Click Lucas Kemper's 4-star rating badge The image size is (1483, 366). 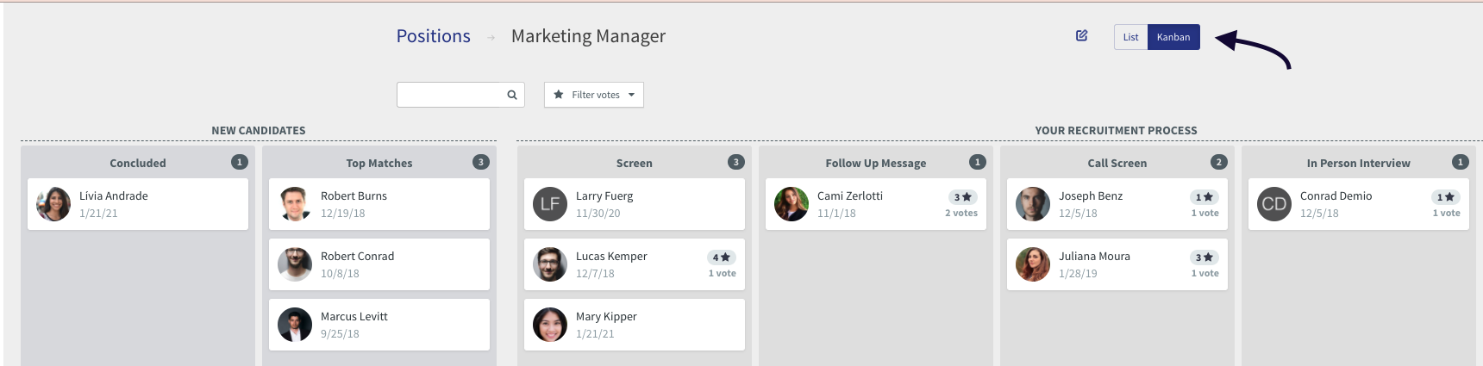point(721,257)
